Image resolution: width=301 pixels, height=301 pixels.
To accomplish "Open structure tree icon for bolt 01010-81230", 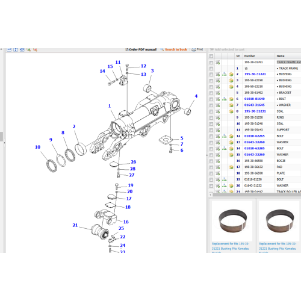I will [225, 179].
